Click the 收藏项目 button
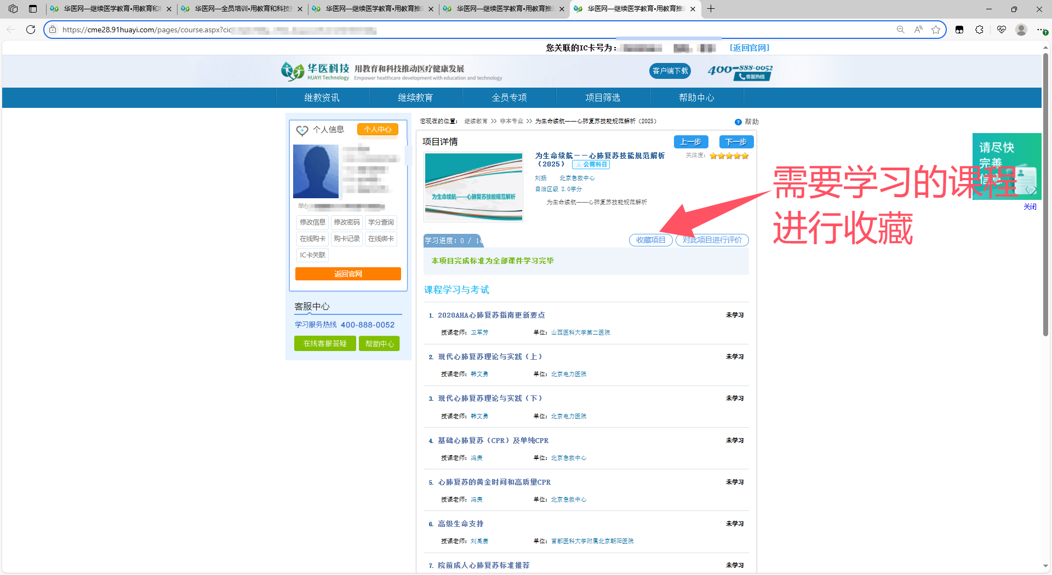The image size is (1052, 575). click(650, 240)
